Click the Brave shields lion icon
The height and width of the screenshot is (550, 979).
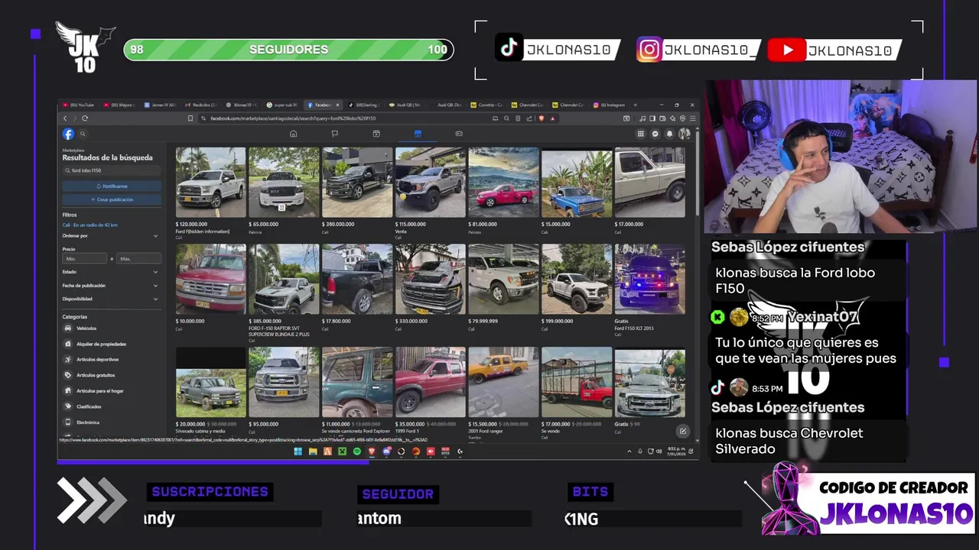541,118
